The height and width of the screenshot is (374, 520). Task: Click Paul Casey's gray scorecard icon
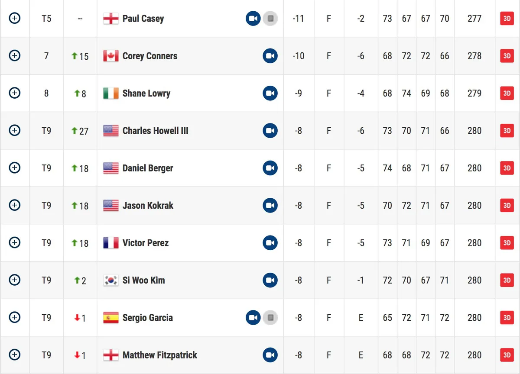pyautogui.click(x=270, y=19)
